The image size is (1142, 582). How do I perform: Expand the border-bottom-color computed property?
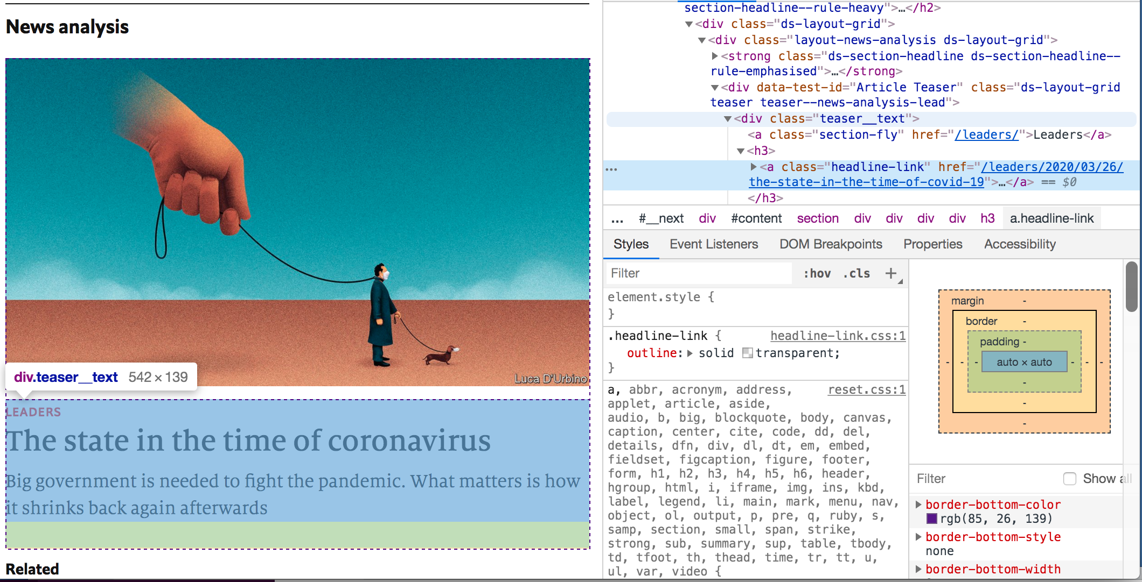coord(918,505)
